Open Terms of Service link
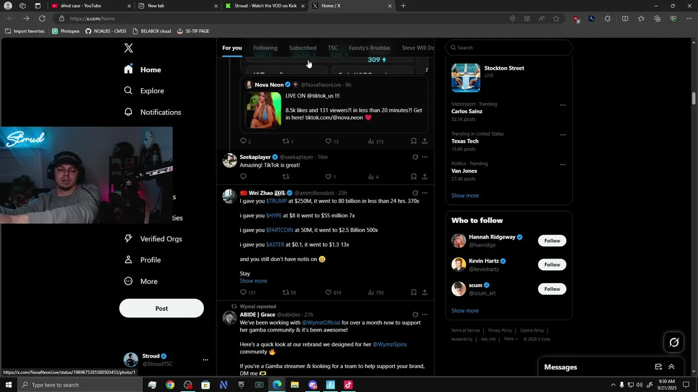Viewport: 698px width, 392px height. [465, 330]
